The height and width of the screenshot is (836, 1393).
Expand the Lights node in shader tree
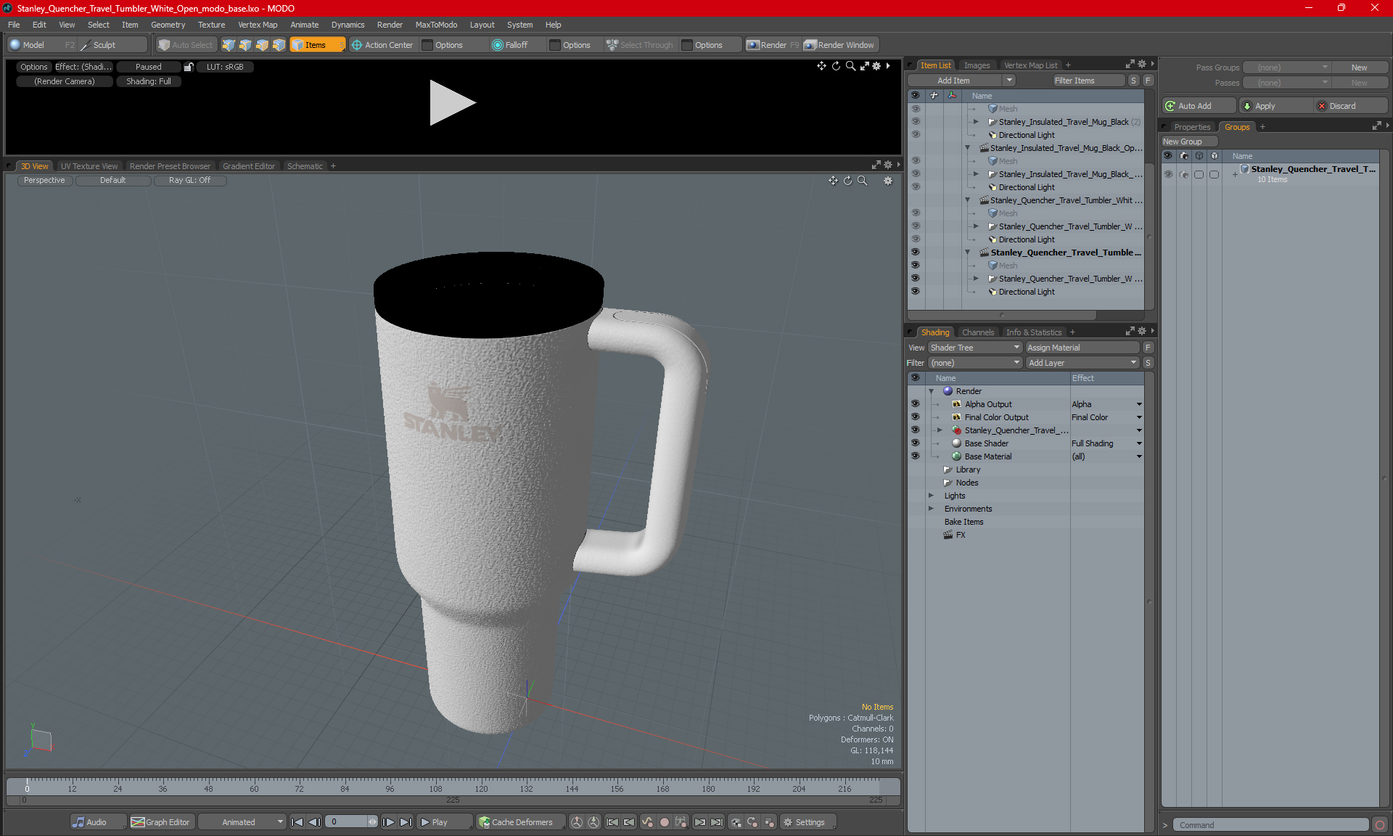(932, 496)
